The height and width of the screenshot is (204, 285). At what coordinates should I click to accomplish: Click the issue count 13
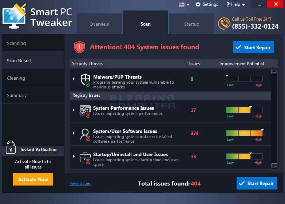click(193, 157)
